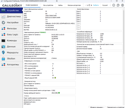
Task: Switch to the Файлы tab
Action: pos(61,5)
